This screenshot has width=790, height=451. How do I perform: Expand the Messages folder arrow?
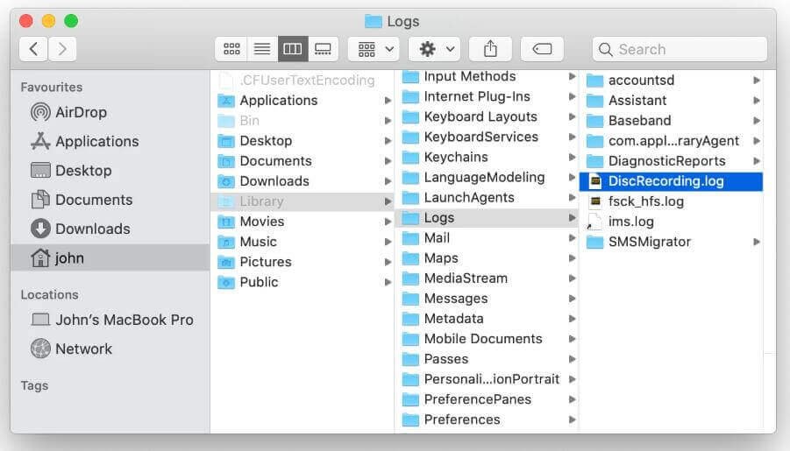click(x=573, y=299)
